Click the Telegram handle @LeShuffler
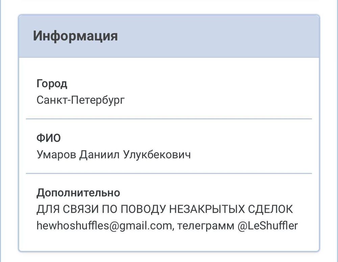This screenshot has width=338, height=262. coord(268,226)
